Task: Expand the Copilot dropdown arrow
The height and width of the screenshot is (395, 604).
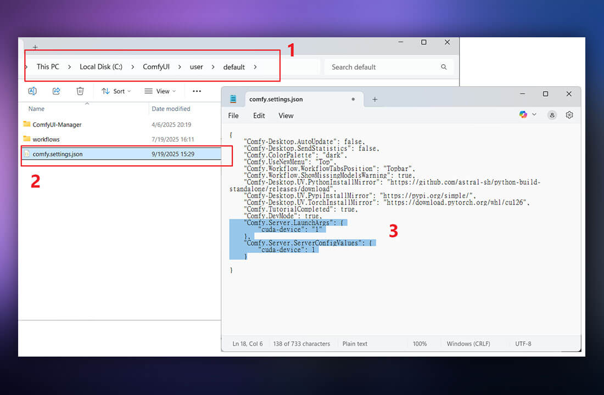Action: pos(534,115)
